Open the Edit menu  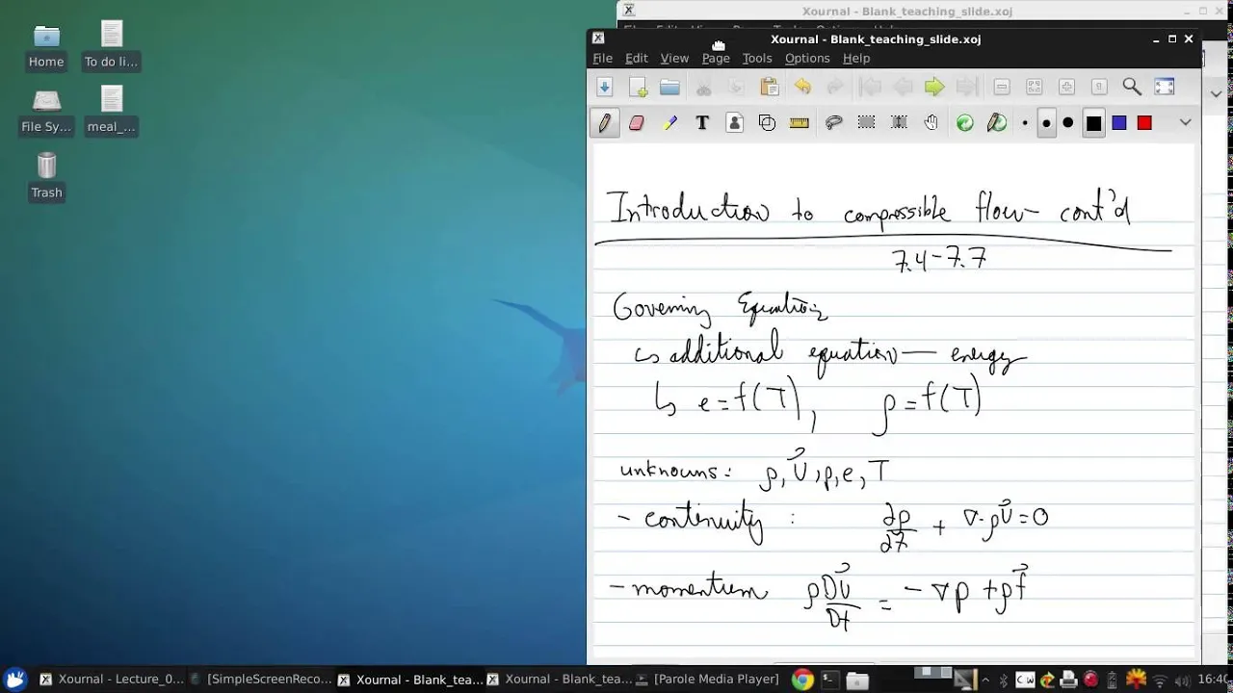[637, 58]
